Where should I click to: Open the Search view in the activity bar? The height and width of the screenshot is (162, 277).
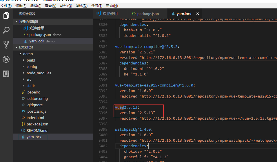6,30
